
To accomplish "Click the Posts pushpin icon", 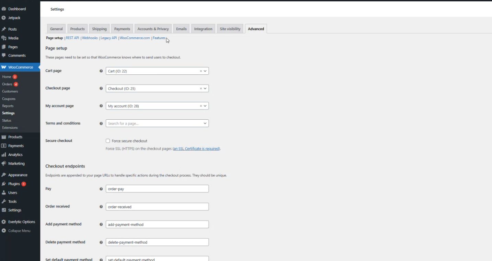I will [x=4, y=29].
